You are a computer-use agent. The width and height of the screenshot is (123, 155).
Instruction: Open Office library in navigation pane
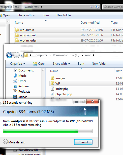pos(22,81)
